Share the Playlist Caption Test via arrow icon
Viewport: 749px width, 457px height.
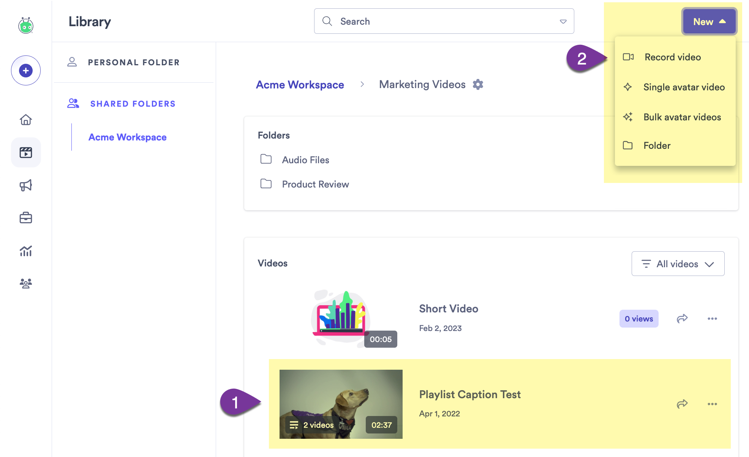[x=682, y=404]
